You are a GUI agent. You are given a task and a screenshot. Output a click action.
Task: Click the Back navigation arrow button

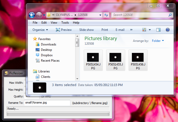click(32, 15)
